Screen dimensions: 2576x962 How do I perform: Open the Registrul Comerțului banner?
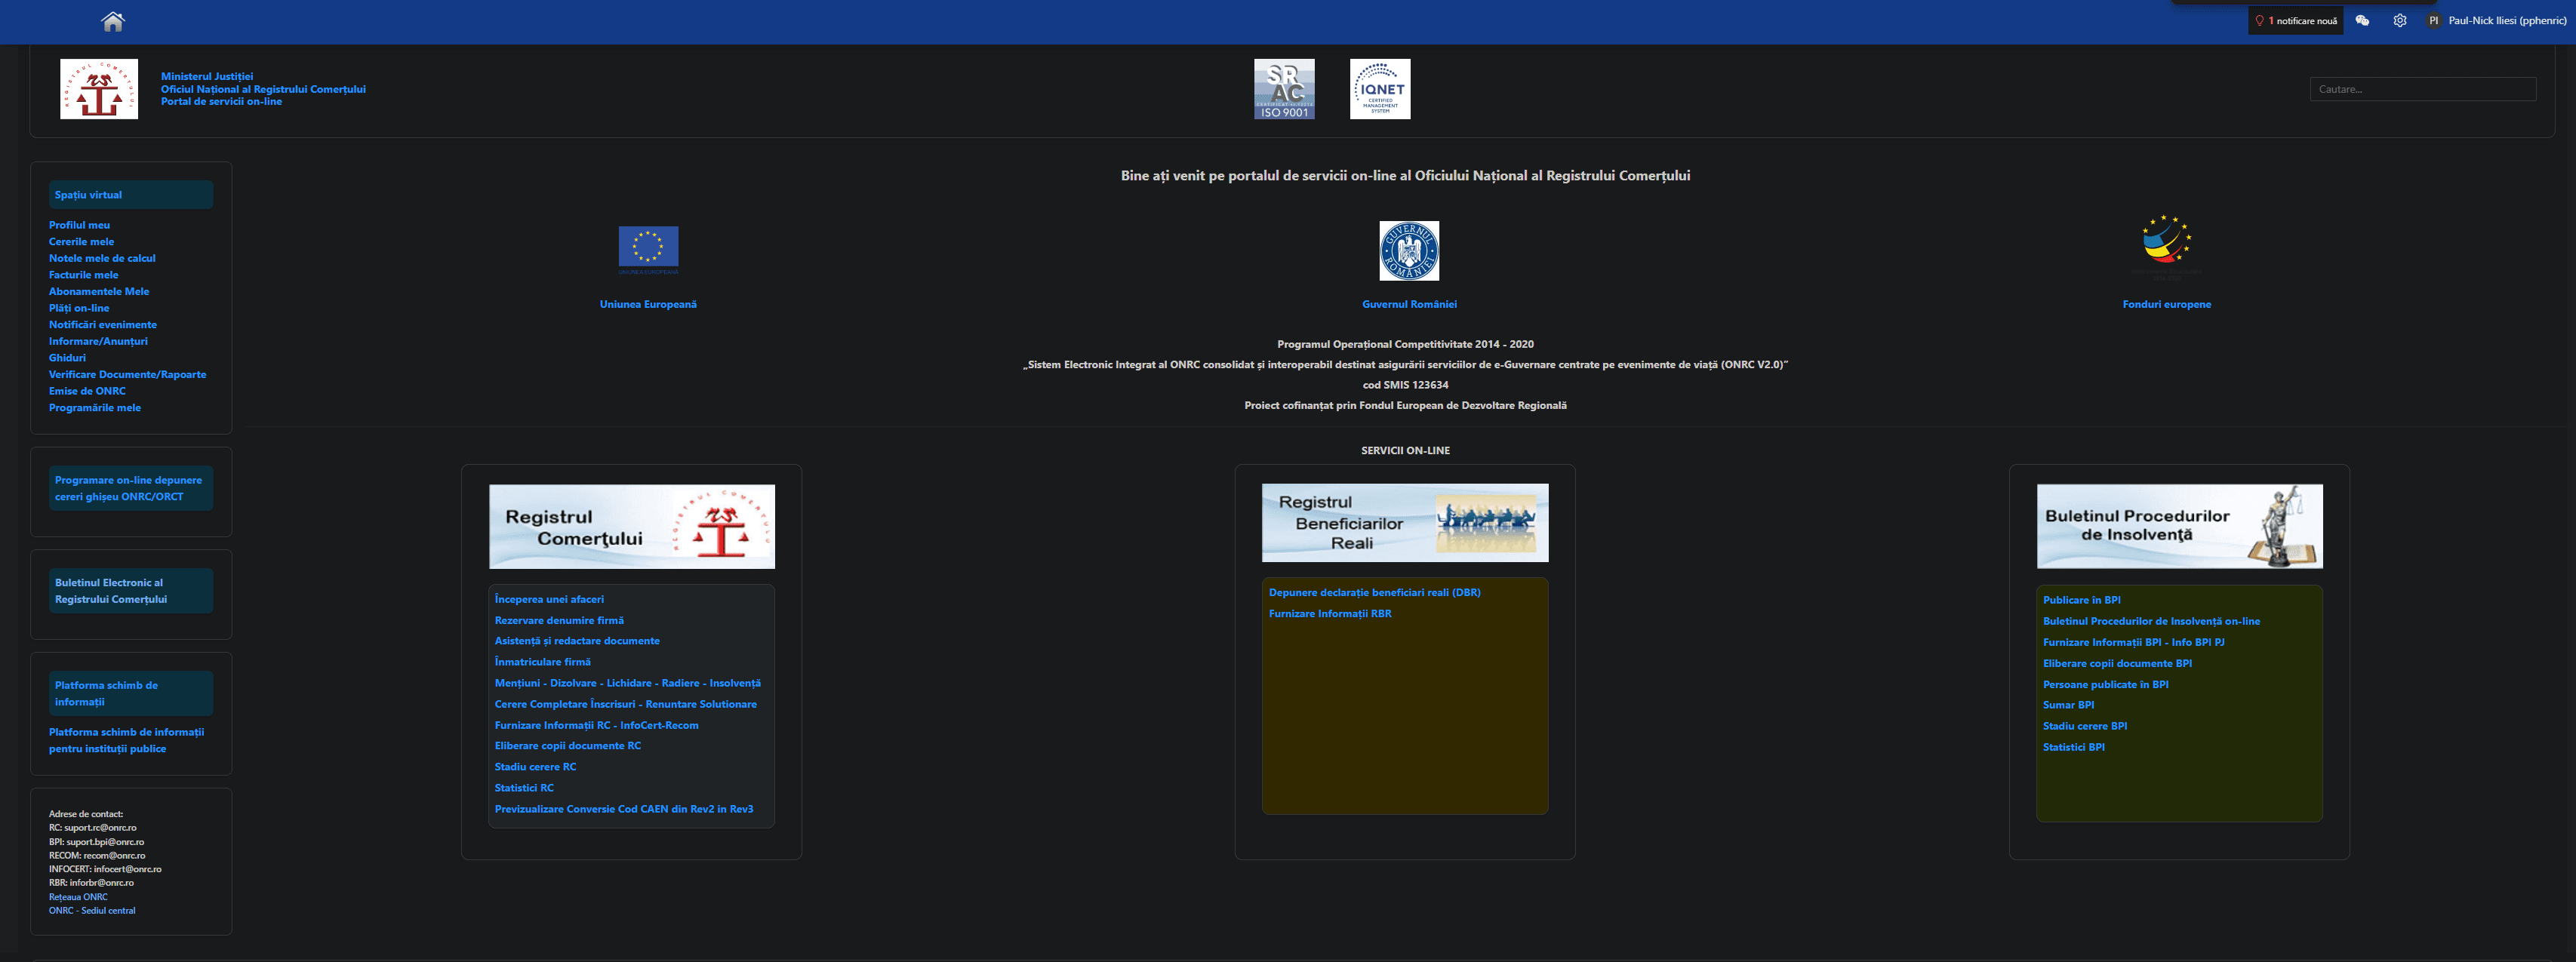[x=631, y=527]
